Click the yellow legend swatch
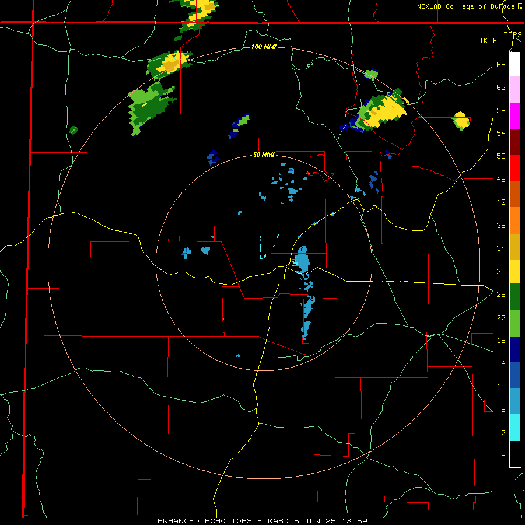Viewport: 525px width, 525px height. [x=515, y=271]
